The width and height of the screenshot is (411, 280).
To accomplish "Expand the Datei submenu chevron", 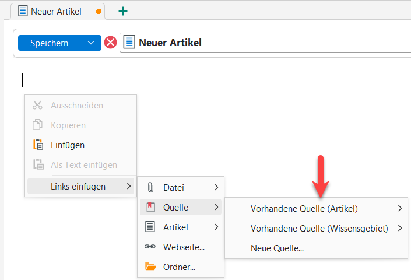I will (216, 187).
